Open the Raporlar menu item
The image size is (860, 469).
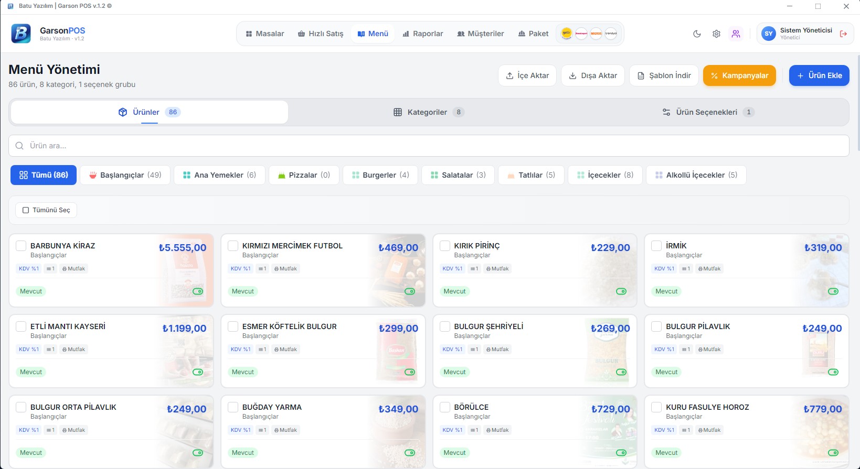(423, 34)
